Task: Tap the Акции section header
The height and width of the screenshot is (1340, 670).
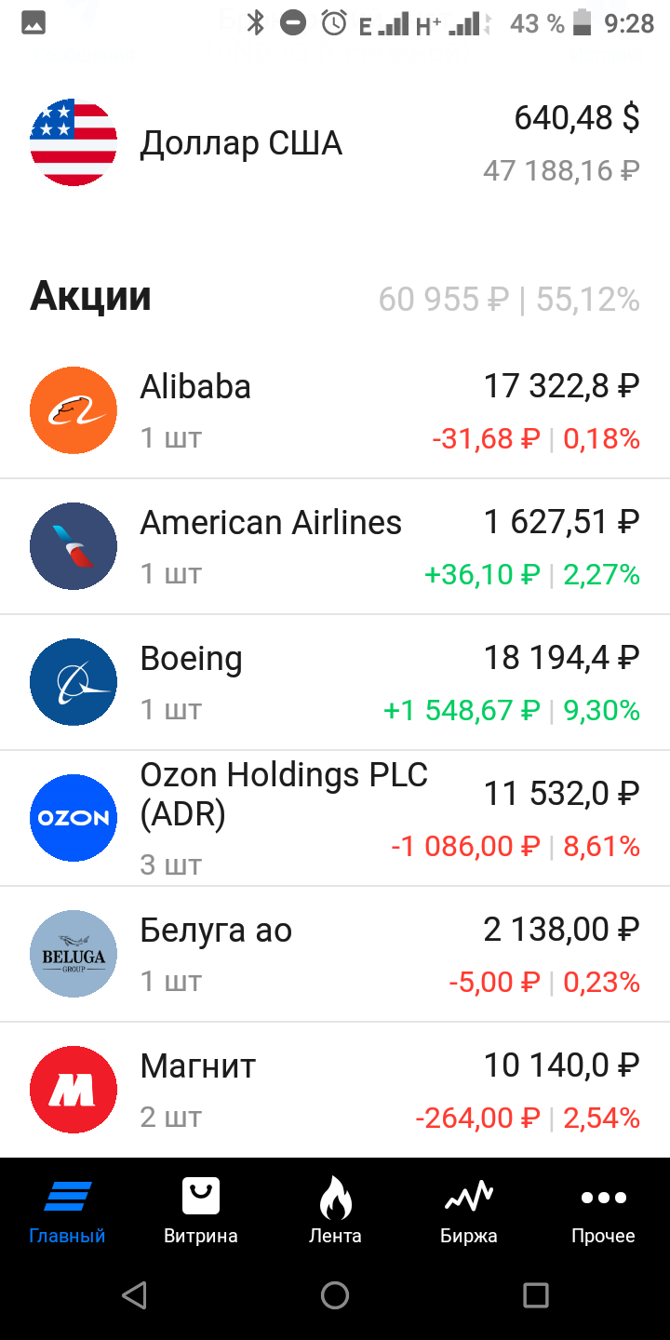Action: tap(90, 297)
